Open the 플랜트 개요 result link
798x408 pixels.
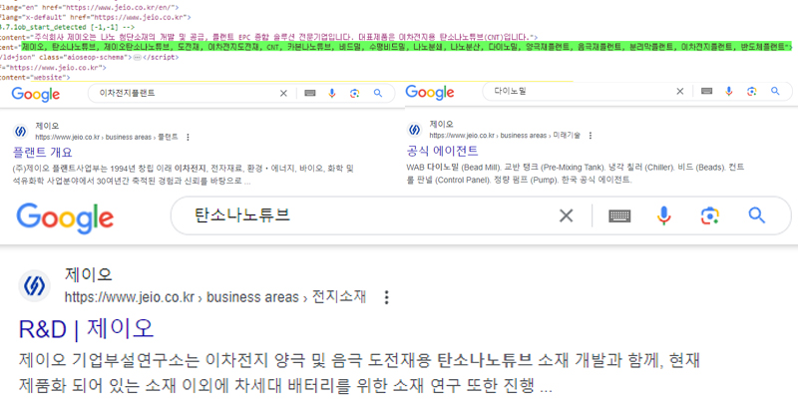(x=42, y=152)
